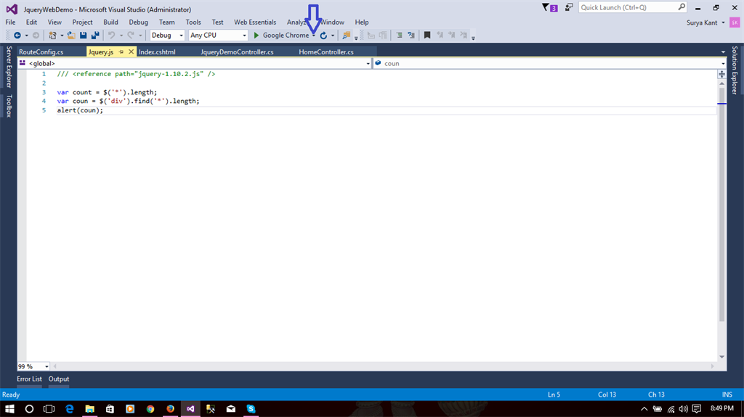Click the Redo toolbar icon
This screenshot has width=744, height=417.
[x=131, y=35]
